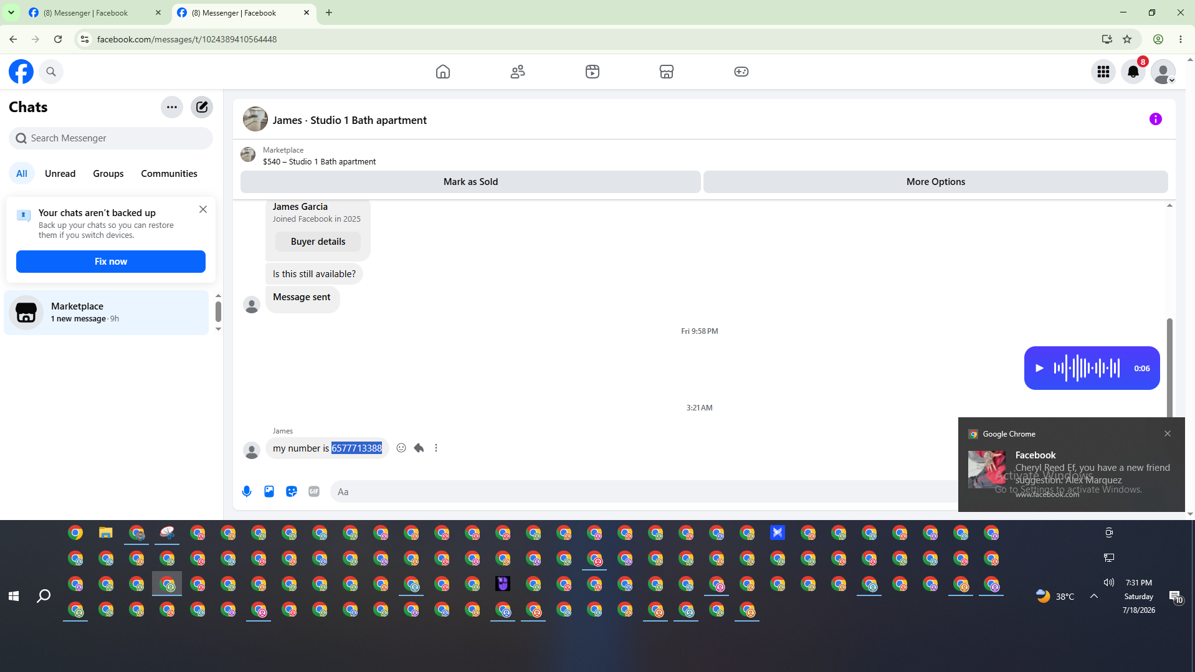
Task: Open a new browser tab
Action: pyautogui.click(x=329, y=12)
